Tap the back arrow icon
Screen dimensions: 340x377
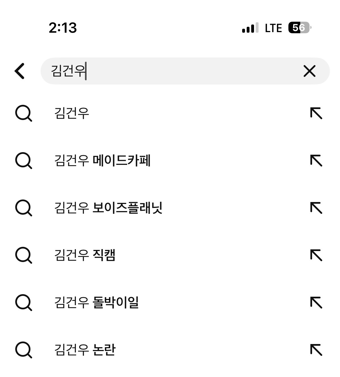click(20, 71)
